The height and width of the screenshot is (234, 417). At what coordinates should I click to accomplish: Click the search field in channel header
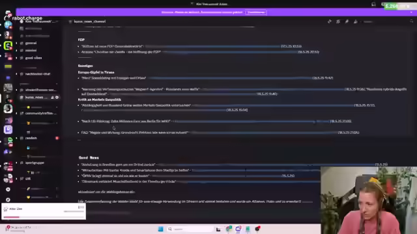coord(387,21)
